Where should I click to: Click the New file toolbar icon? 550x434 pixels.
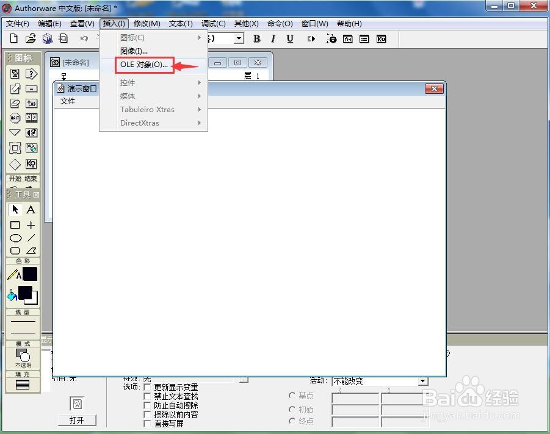(13, 38)
